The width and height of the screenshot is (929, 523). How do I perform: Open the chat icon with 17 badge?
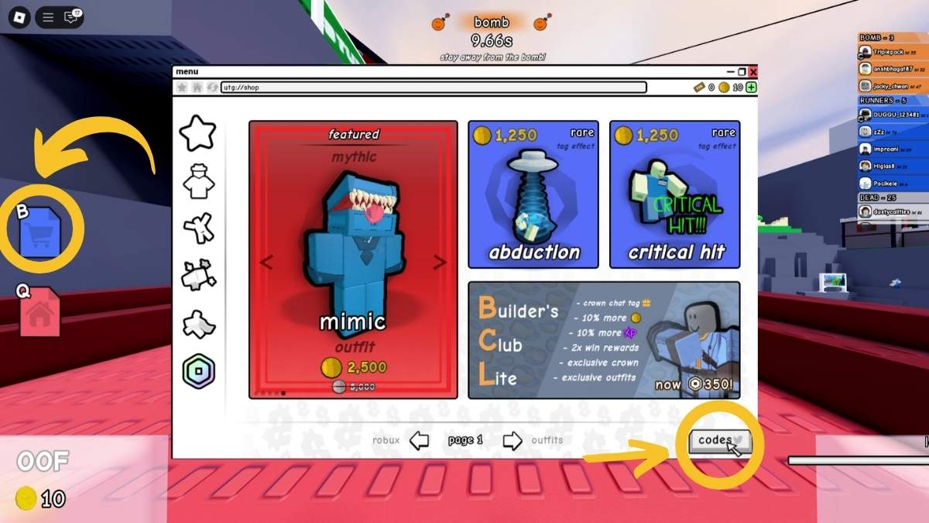click(x=72, y=18)
